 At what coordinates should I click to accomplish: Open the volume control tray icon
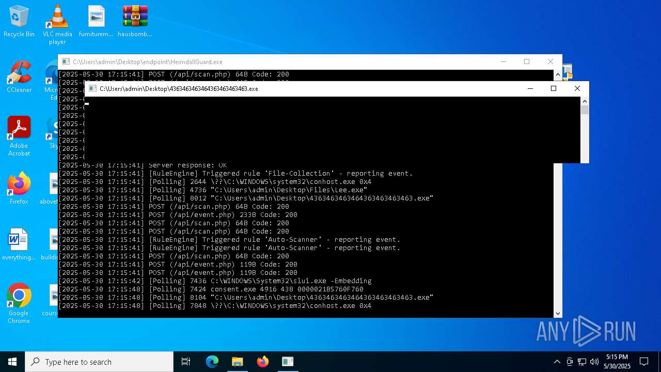[x=594, y=362]
